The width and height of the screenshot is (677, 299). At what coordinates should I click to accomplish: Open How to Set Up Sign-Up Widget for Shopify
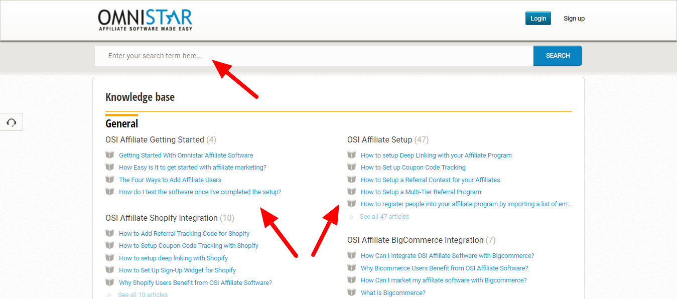(x=178, y=270)
